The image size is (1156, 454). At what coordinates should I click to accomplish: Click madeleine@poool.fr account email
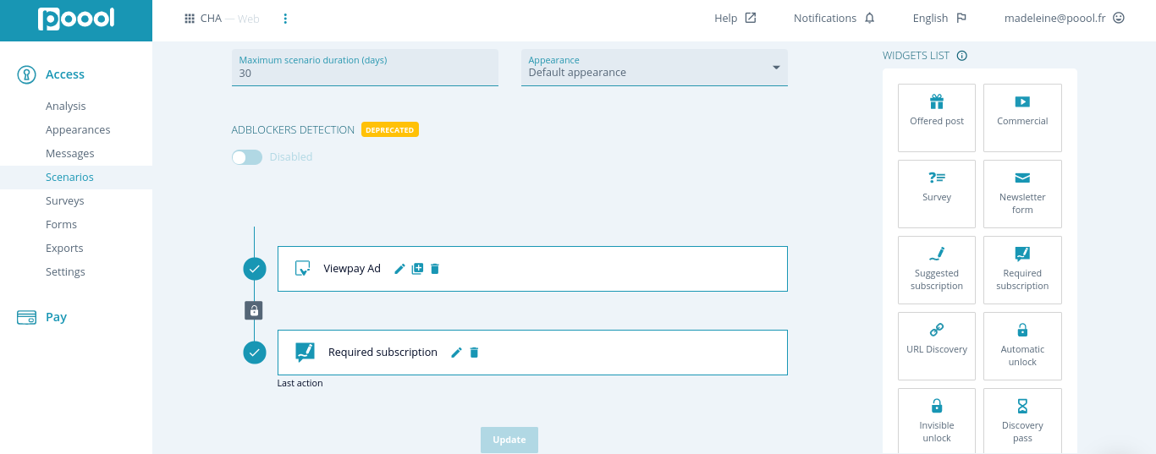pos(1055,18)
